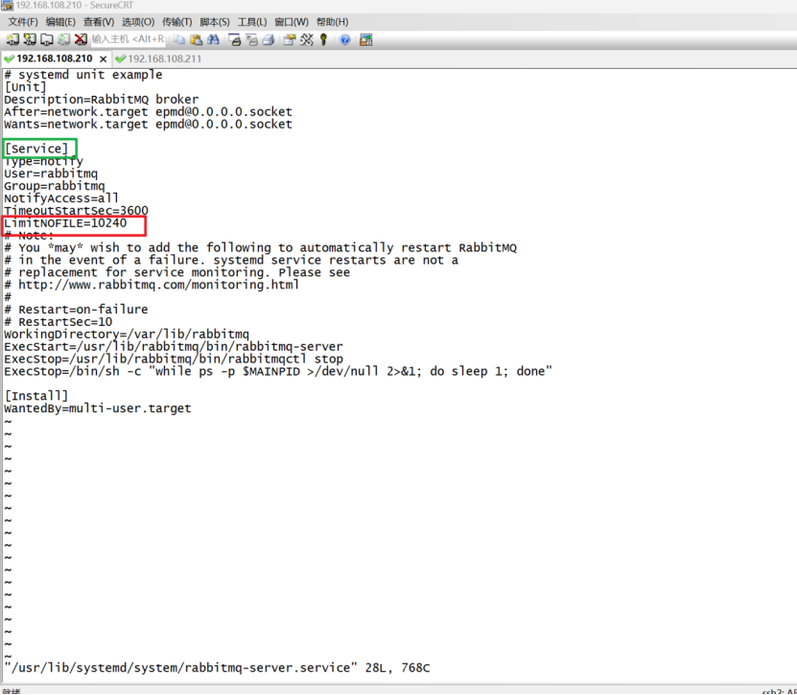The height and width of the screenshot is (695, 797).
Task: Click the Print Screen icon
Action: coord(235,39)
